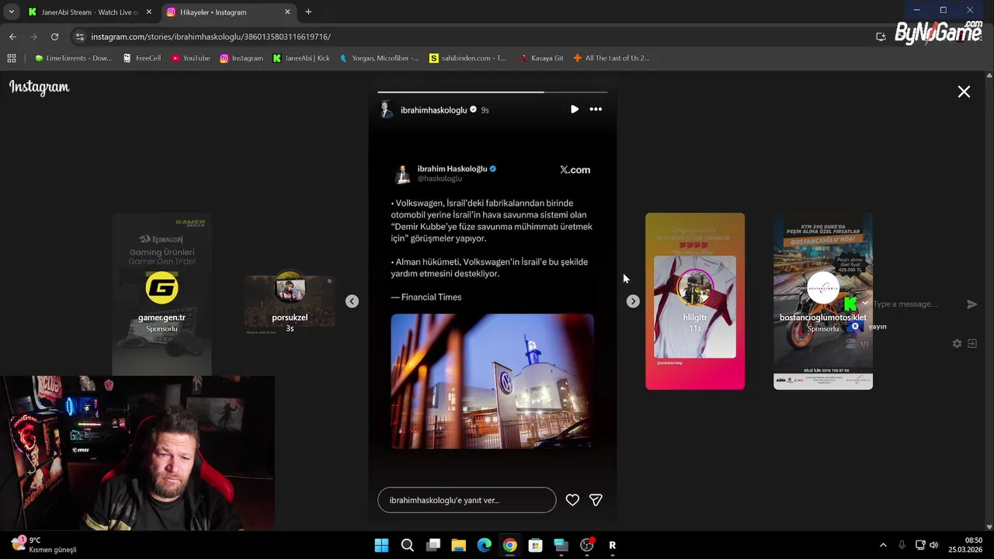Go back in the browser
994x559 pixels.
12,36
